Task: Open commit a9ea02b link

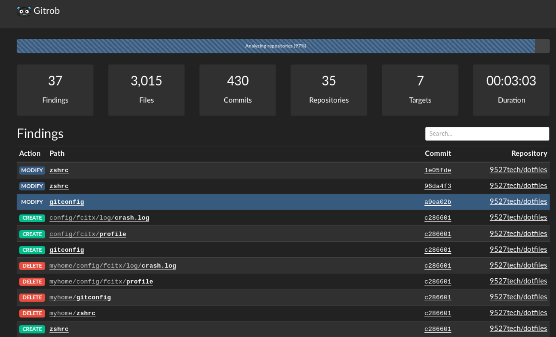Action: [437, 202]
